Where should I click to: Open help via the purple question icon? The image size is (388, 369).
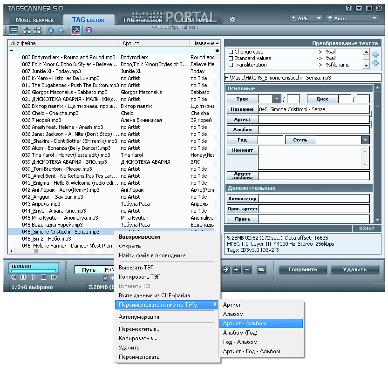tap(89, 30)
